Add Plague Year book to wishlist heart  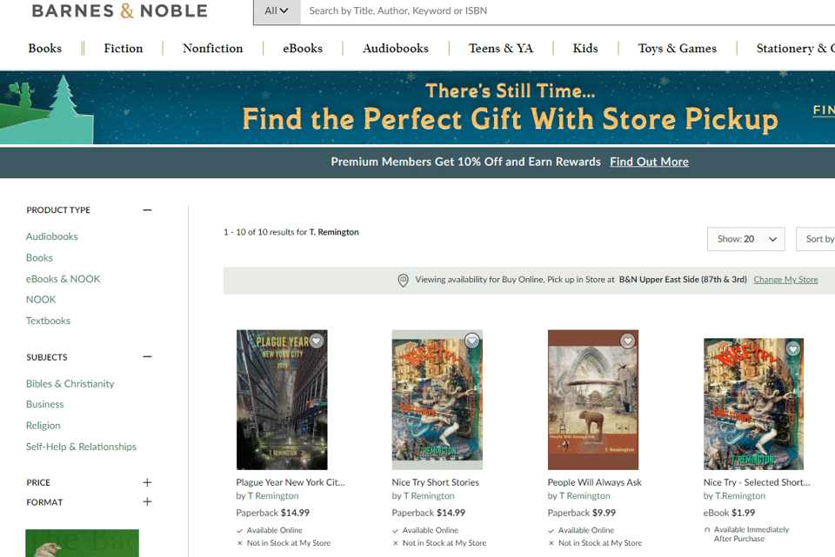(317, 341)
